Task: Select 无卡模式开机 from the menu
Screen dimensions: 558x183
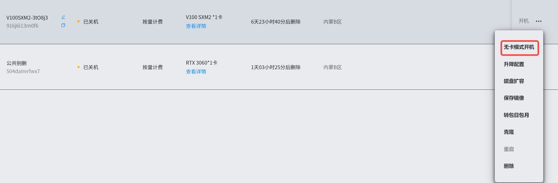Action: coord(519,47)
